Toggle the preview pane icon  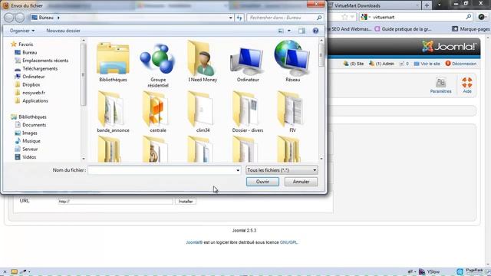coord(302,31)
